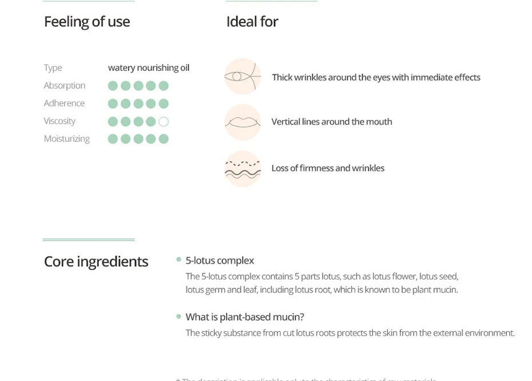
Task: Click the Core ingredients heading
Action: click(x=96, y=262)
